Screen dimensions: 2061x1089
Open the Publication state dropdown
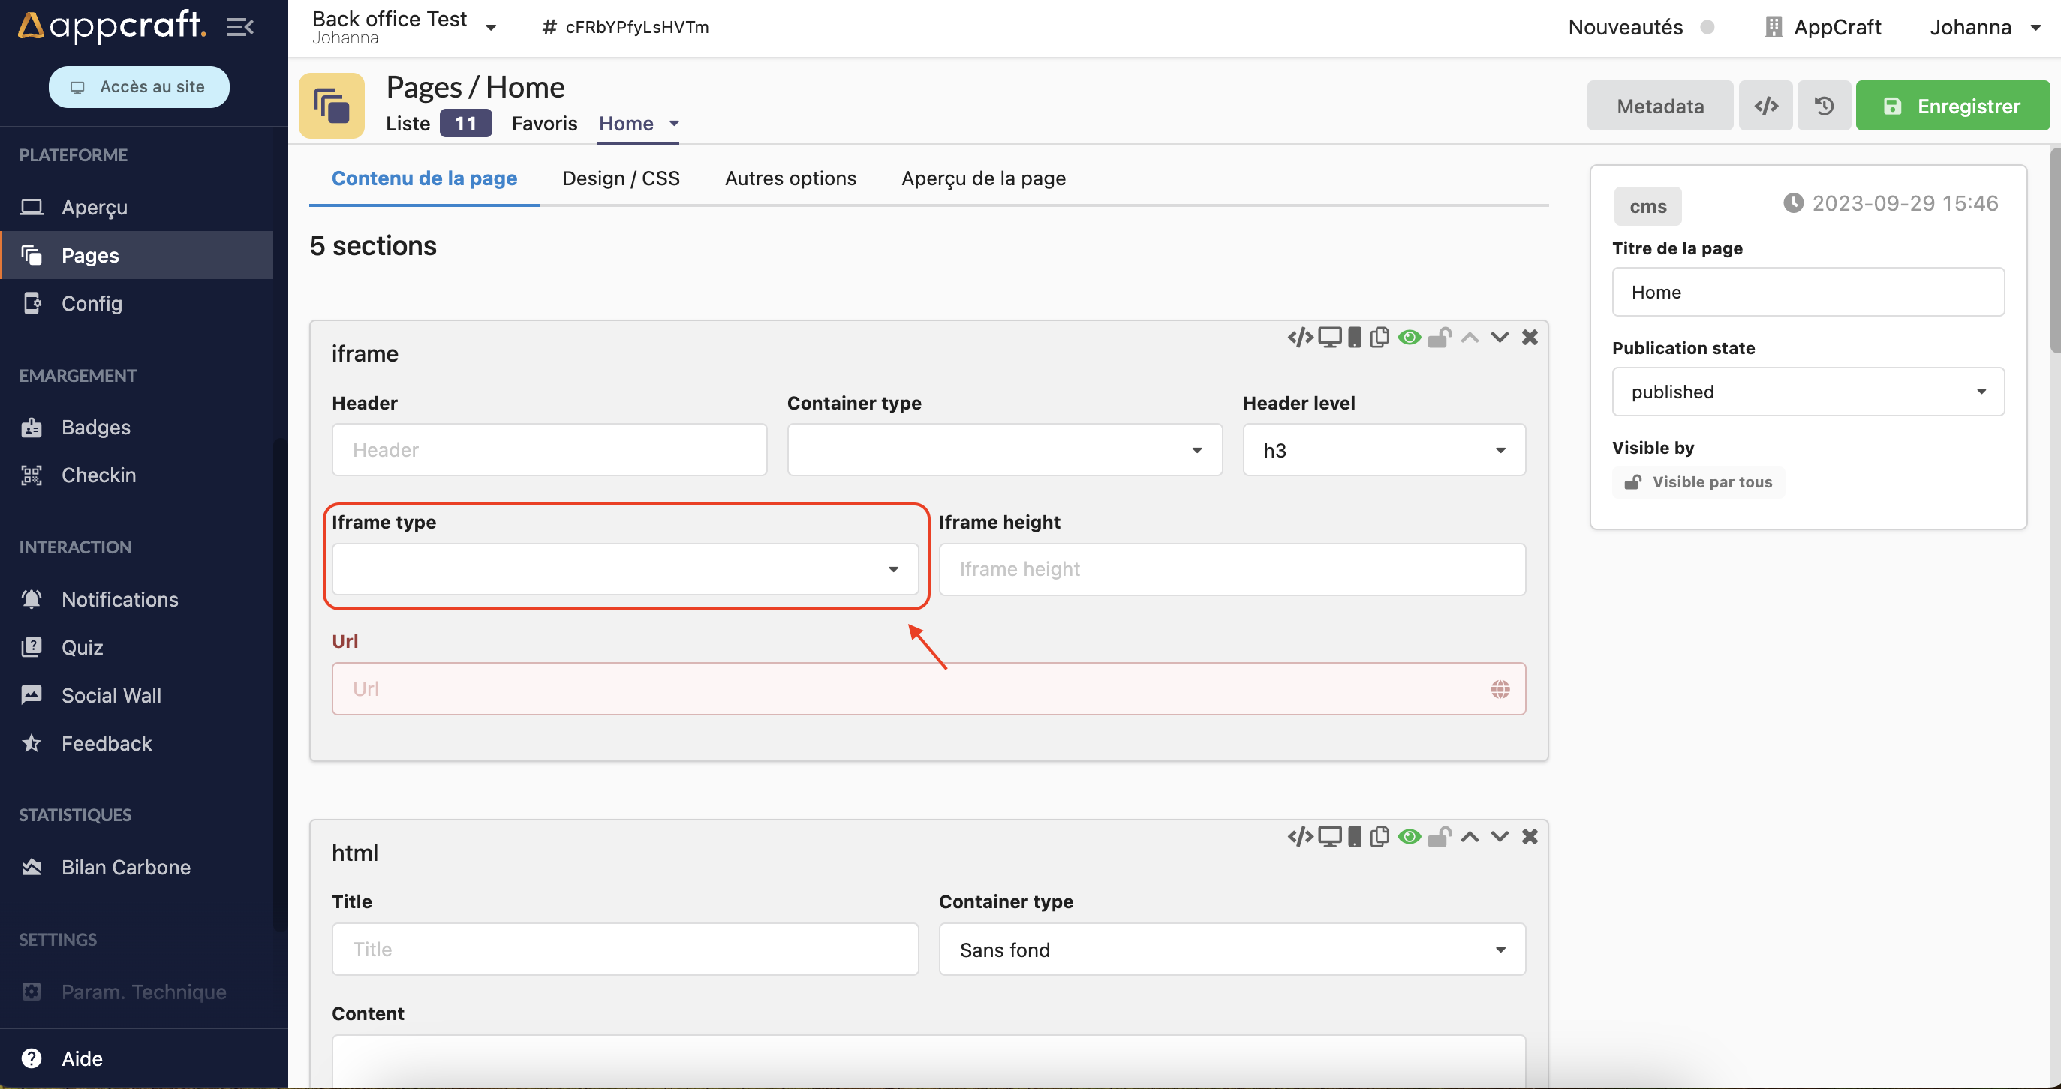click(x=1807, y=391)
